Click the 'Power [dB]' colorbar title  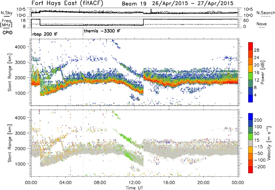coord(262,72)
